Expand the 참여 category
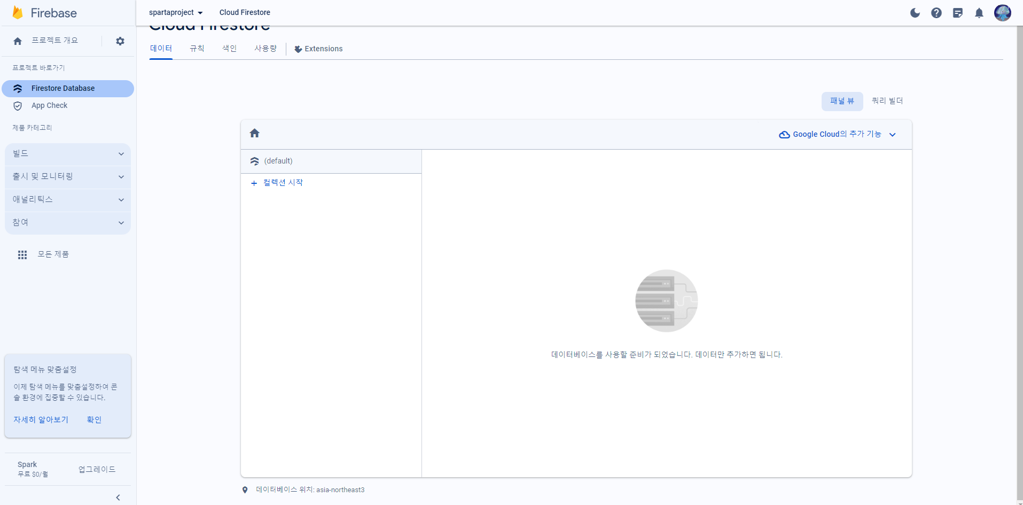The image size is (1023, 505). tap(68, 223)
